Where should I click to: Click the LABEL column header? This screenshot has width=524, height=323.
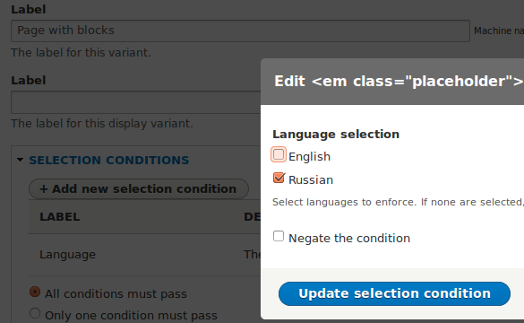(x=60, y=217)
